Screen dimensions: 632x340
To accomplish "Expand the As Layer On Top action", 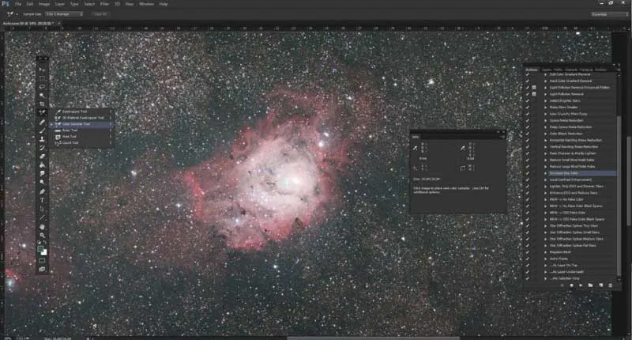I will (x=546, y=265).
